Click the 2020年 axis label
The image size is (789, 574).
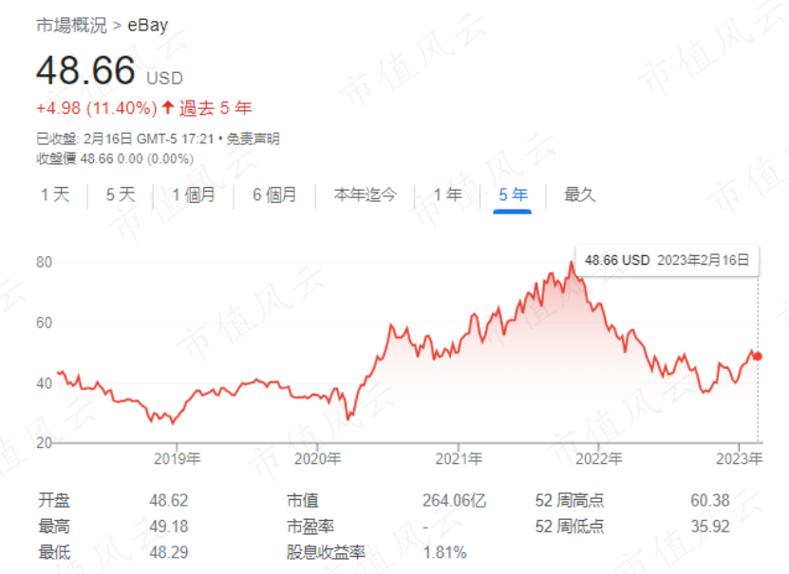click(317, 458)
